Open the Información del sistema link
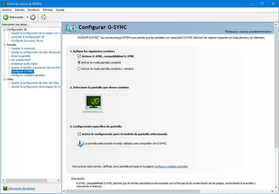279x194 pixels. click(21, 188)
